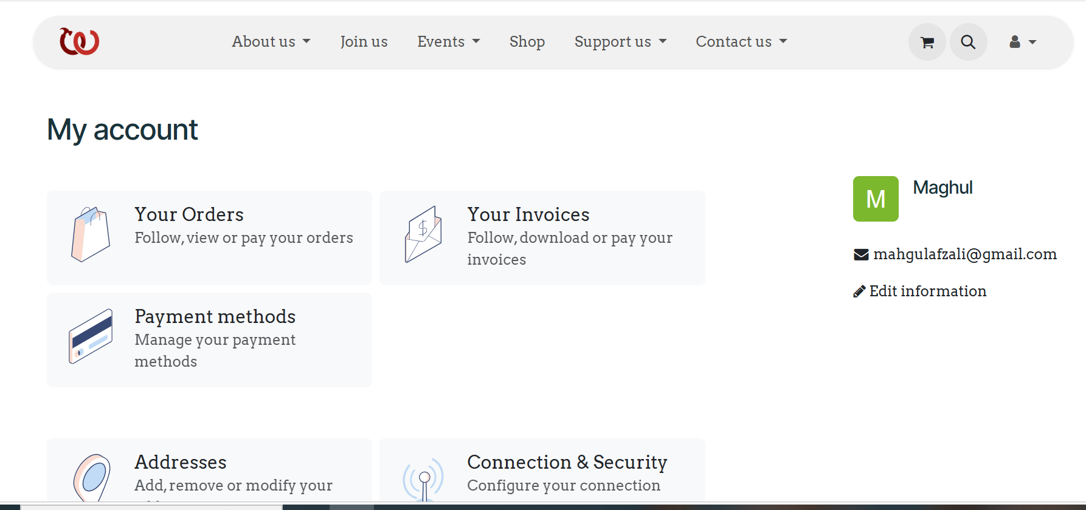Open the Shop menu item
The image size is (1086, 510).
[x=527, y=41]
